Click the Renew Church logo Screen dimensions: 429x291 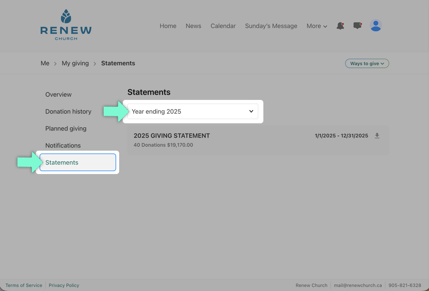(x=66, y=25)
